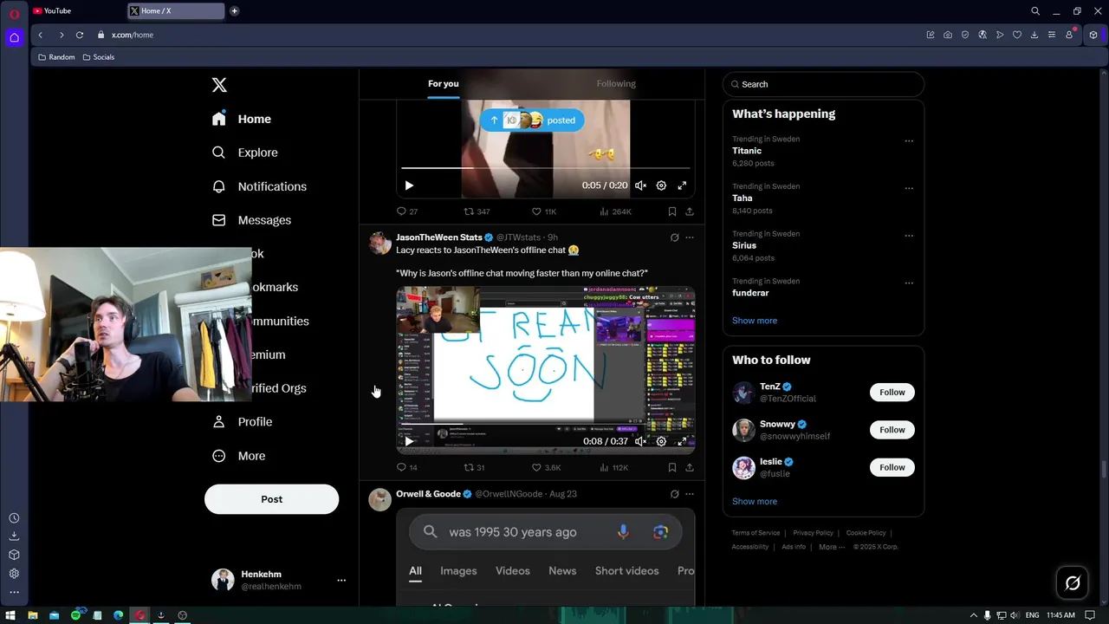Show more trends under What's happening
Image resolution: width=1109 pixels, height=624 pixels.
pos(755,321)
